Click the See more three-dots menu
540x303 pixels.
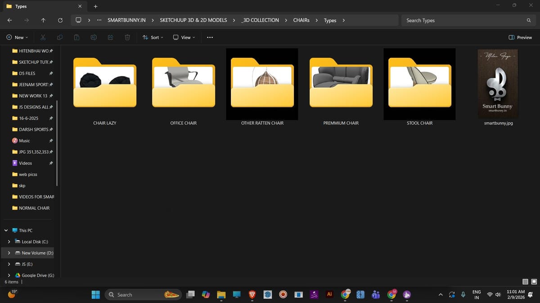210,37
